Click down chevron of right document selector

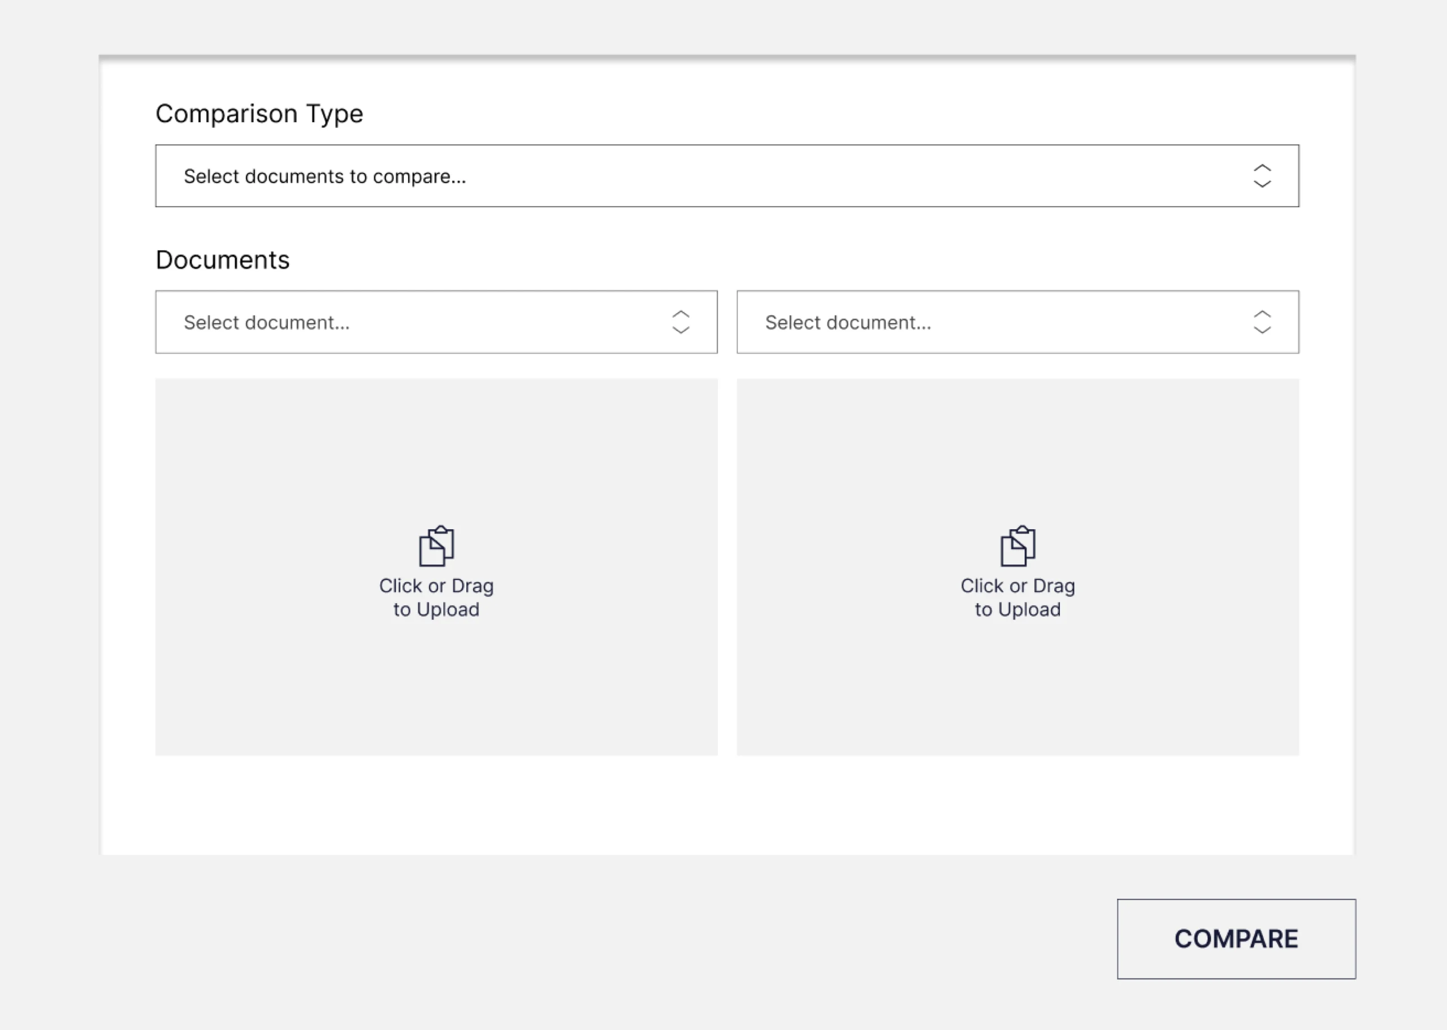pyautogui.click(x=1262, y=330)
